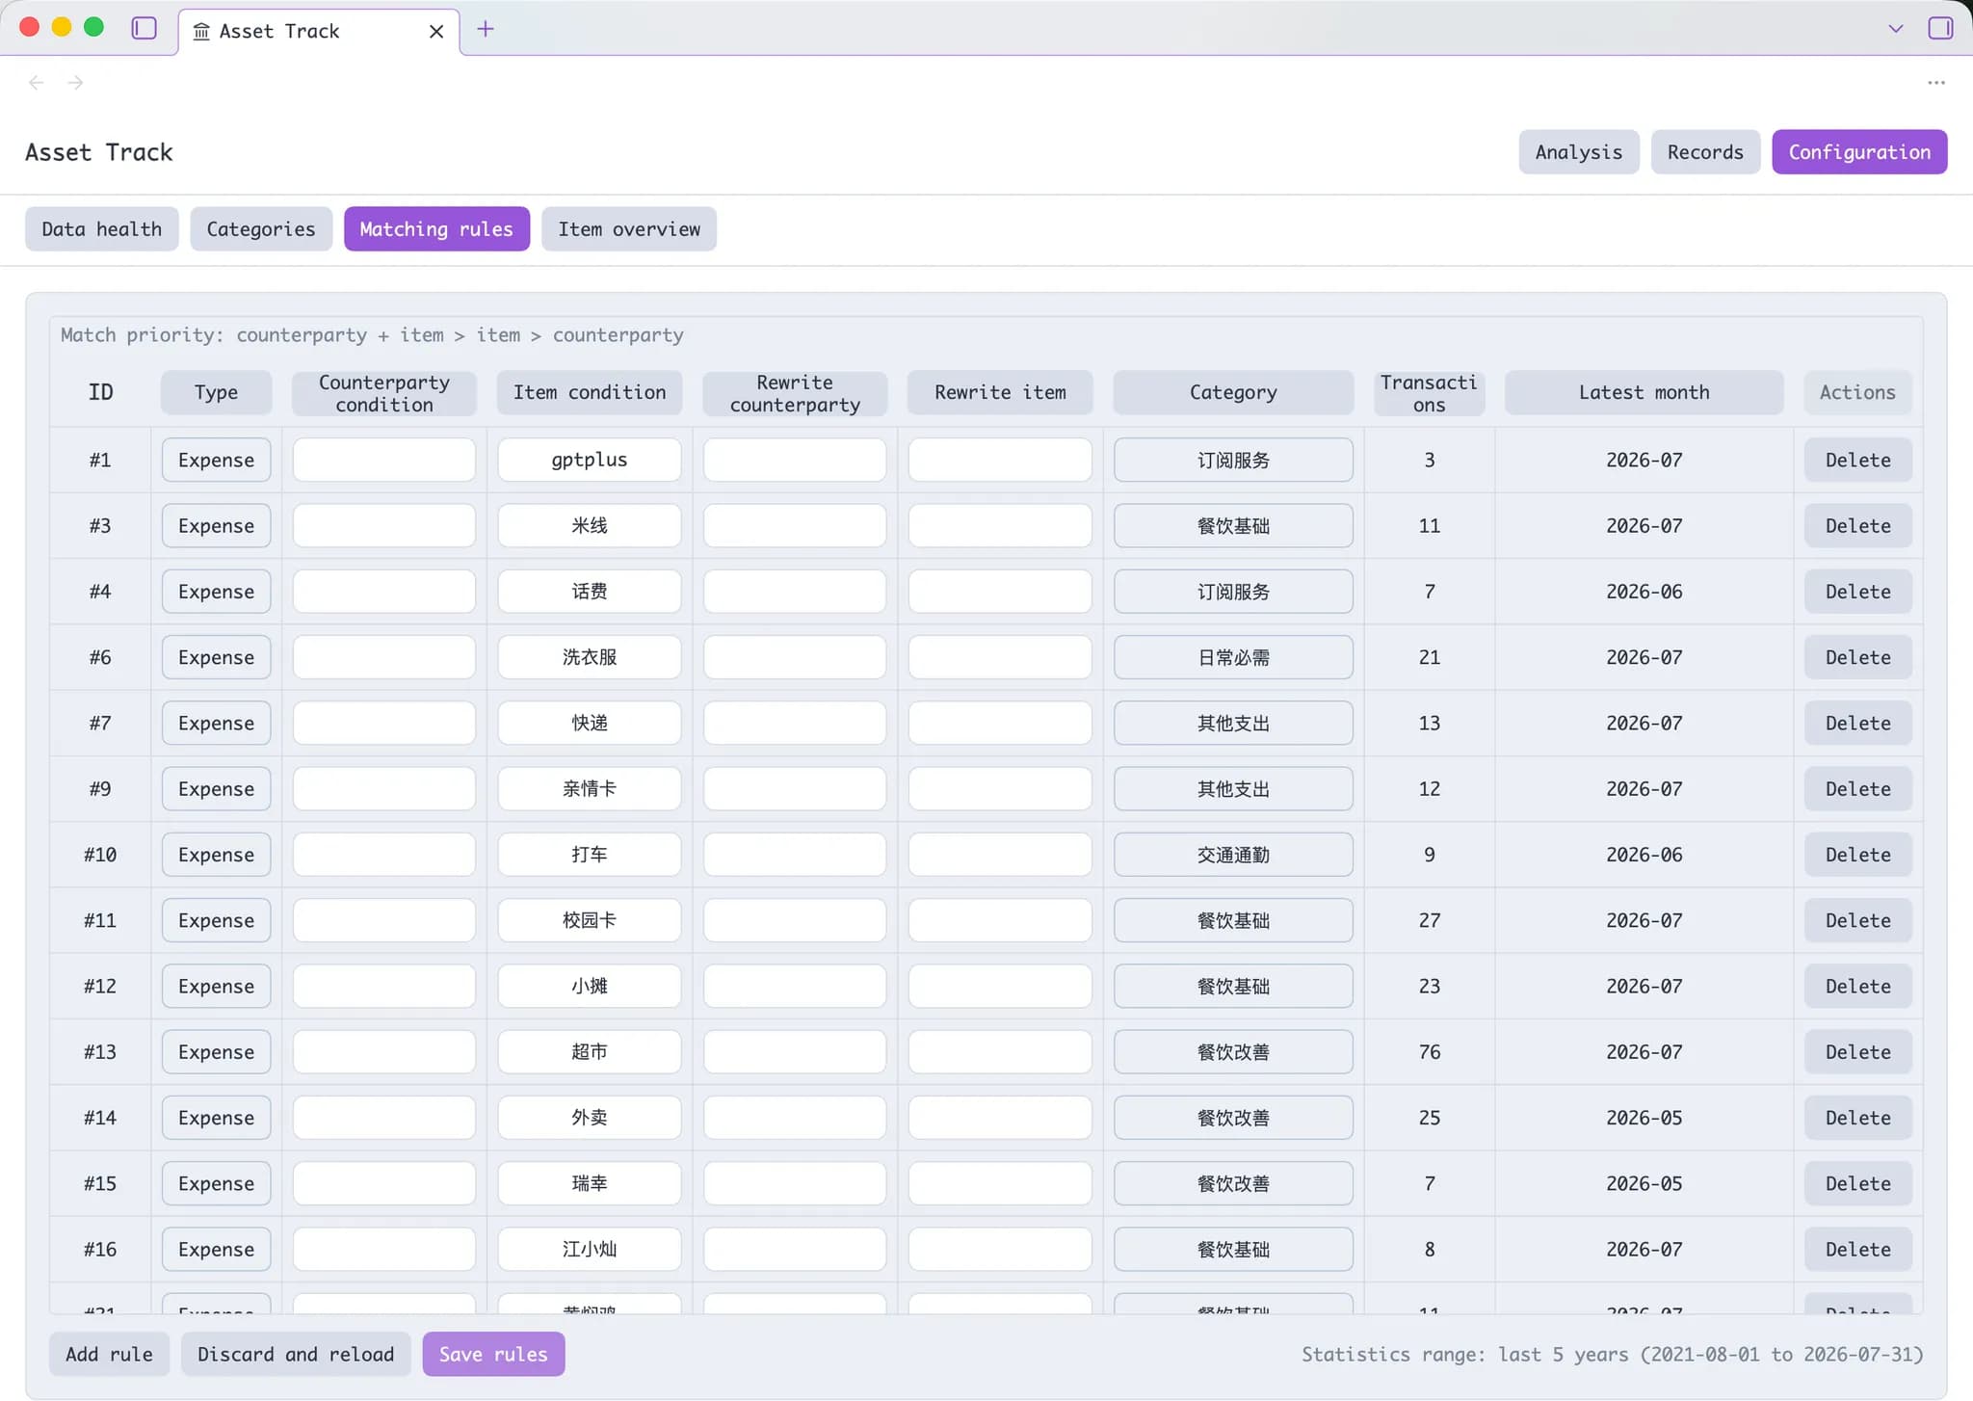The height and width of the screenshot is (1401, 1973).
Task: Open the category dropdown for rule #10
Action: [1233, 855]
